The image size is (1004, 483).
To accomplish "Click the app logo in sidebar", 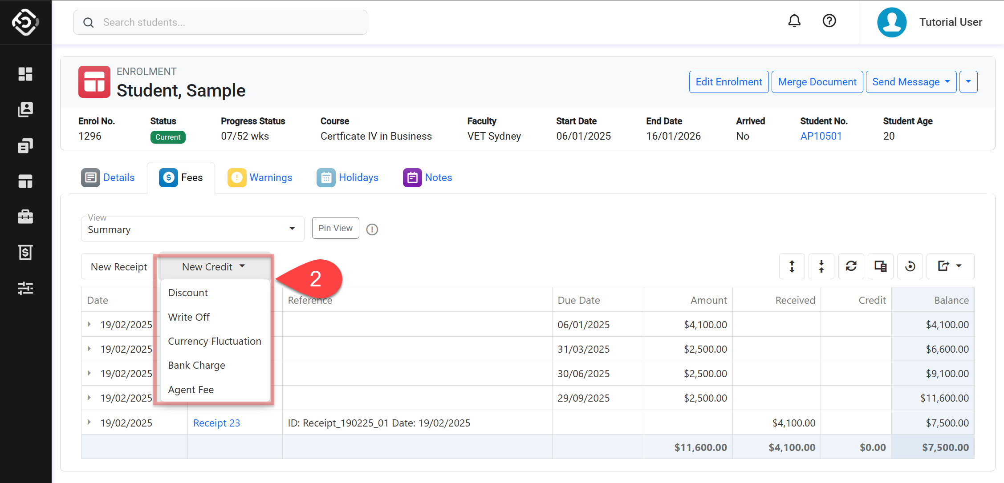I will [25, 22].
